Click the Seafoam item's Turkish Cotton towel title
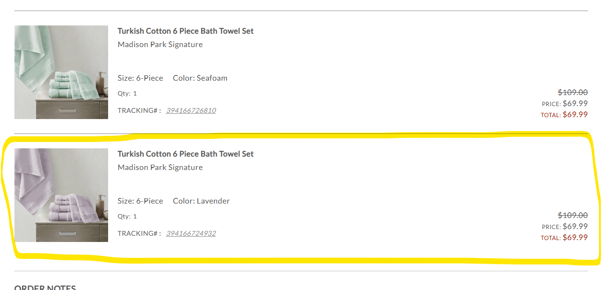The width and height of the screenshot is (603, 290). click(185, 31)
